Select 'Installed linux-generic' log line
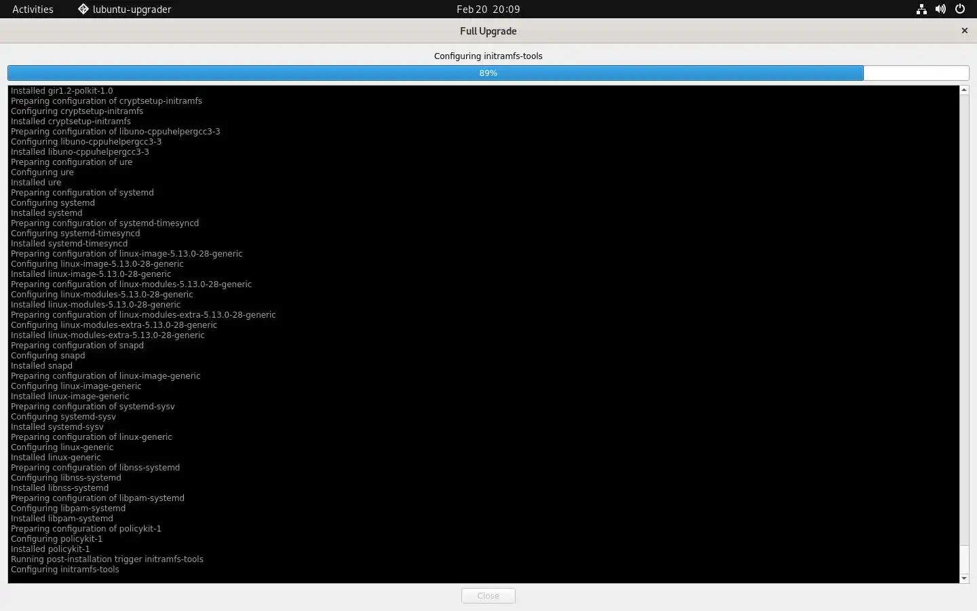This screenshot has width=977, height=611. point(56,457)
